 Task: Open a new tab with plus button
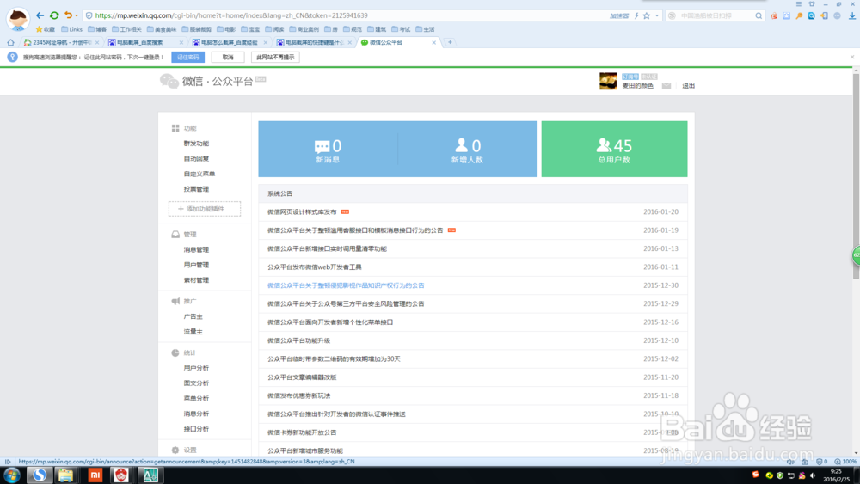[450, 42]
